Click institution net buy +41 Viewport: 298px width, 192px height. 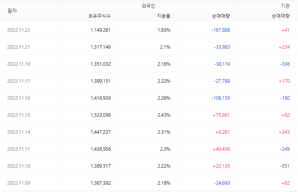(286, 30)
